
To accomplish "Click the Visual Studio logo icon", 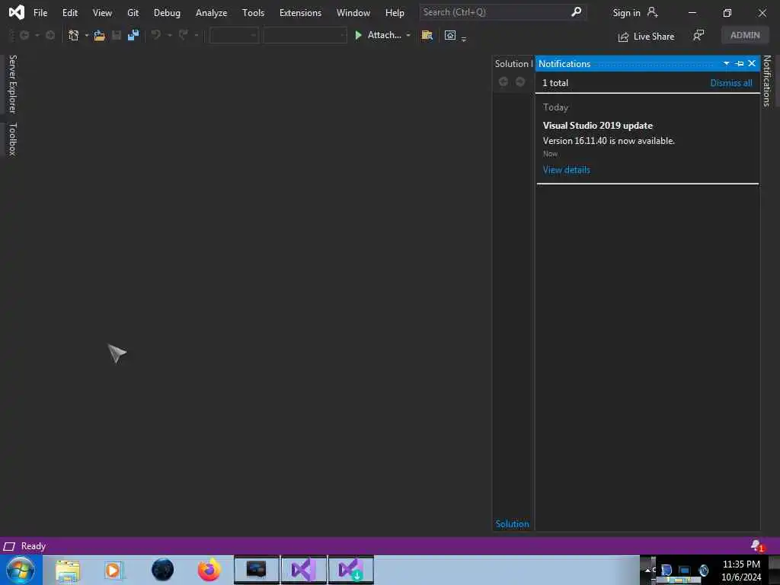I will pos(17,12).
